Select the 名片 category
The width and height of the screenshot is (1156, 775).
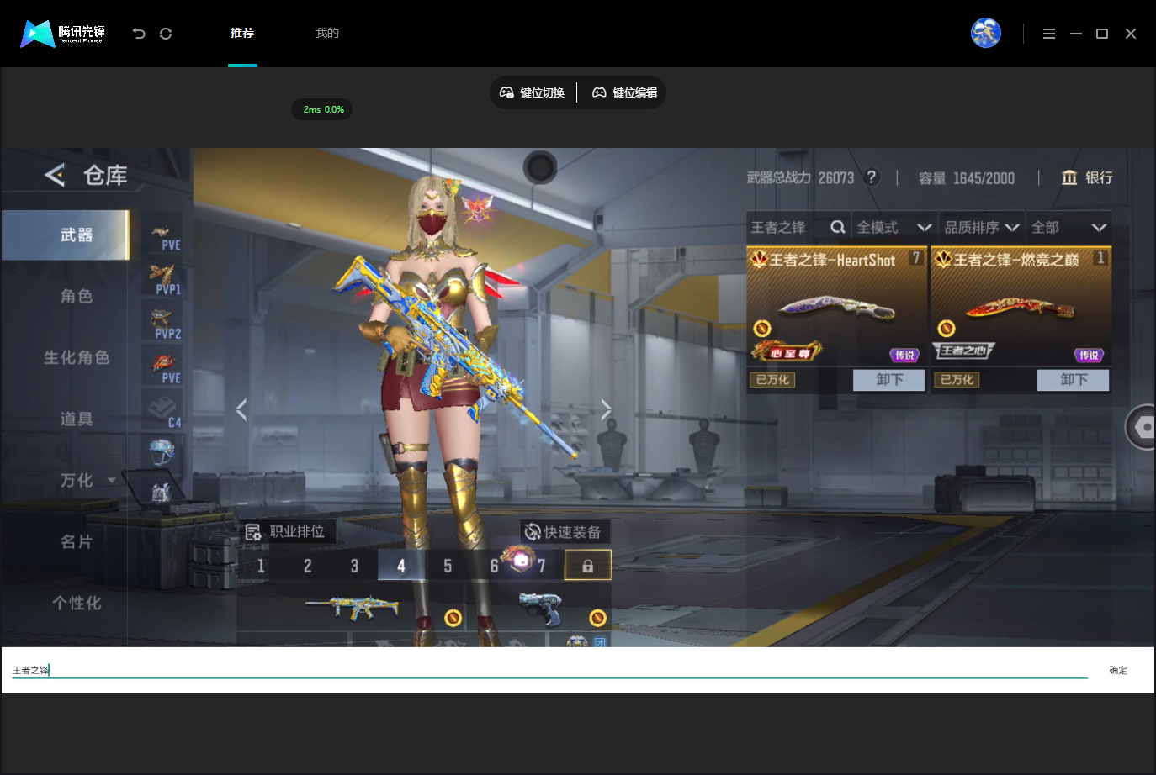point(77,541)
